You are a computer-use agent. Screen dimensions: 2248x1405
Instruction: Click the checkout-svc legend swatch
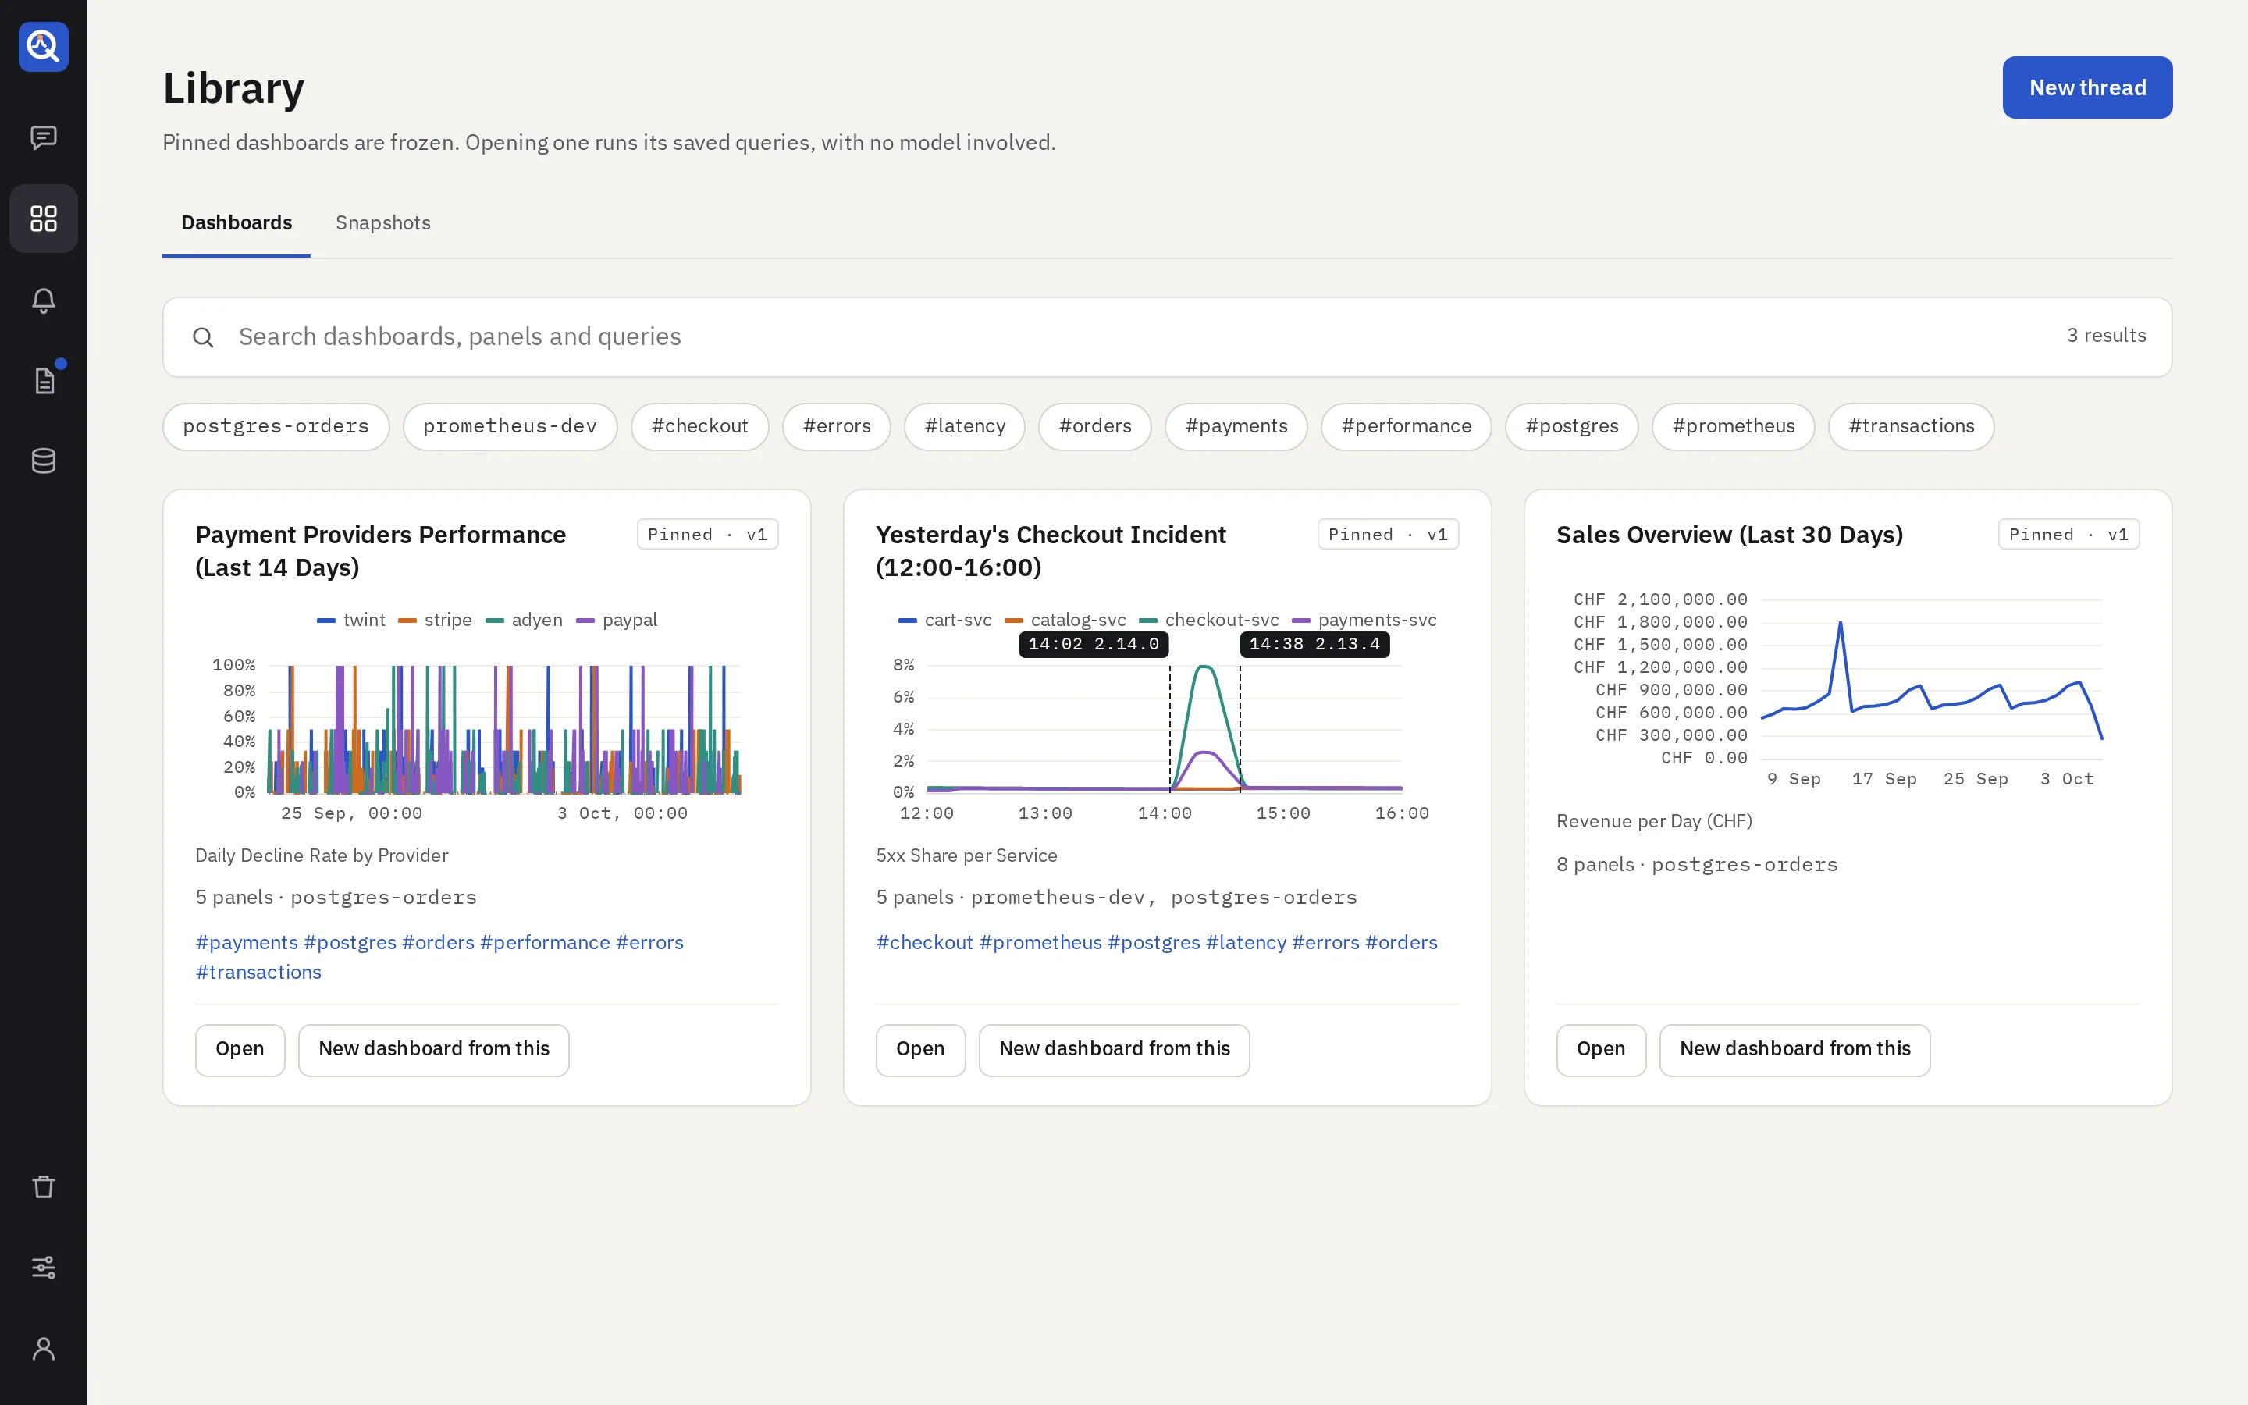point(1147,621)
